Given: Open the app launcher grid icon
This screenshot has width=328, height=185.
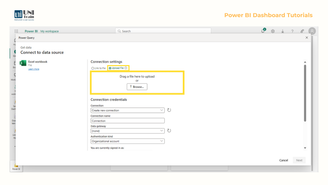Looking at the screenshot, I should click(16, 31).
